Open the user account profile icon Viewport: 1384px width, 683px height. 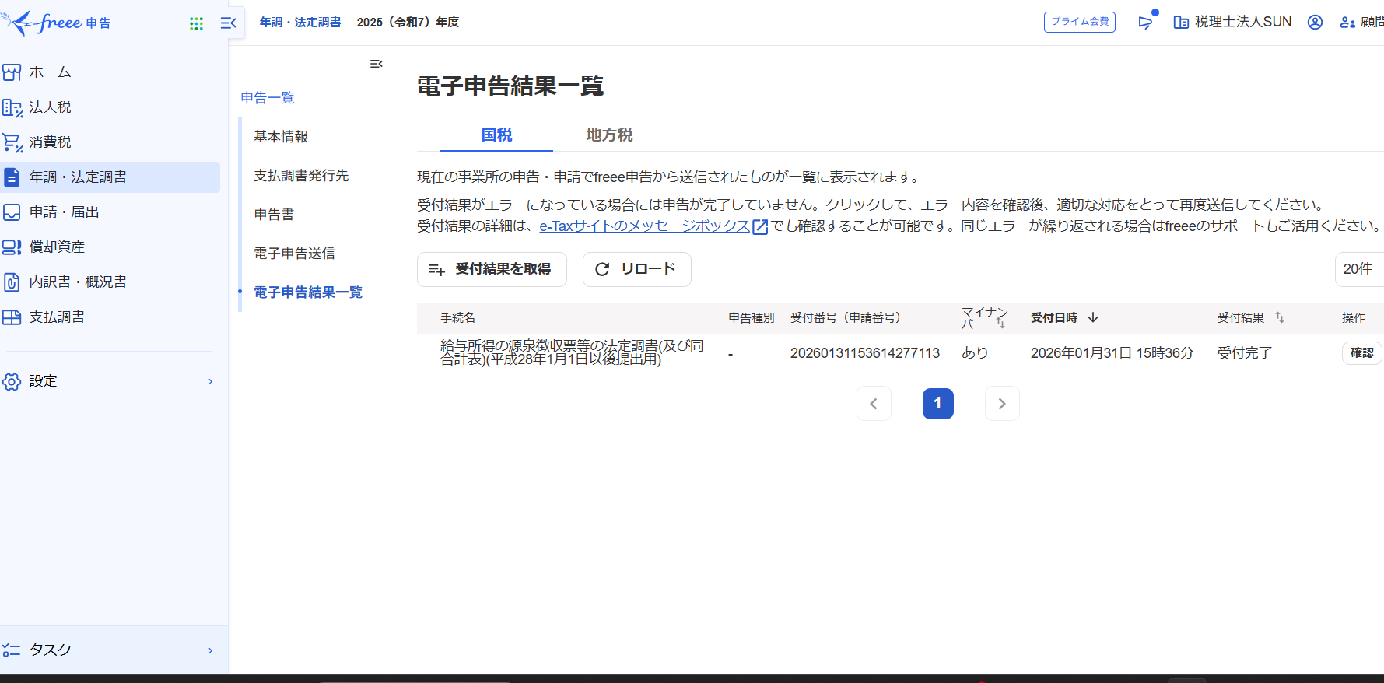pyautogui.click(x=1315, y=23)
